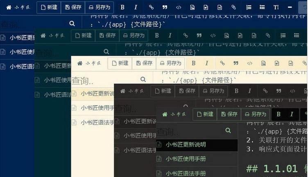The height and width of the screenshot is (177, 308).
Task: Click 另存为 in dark gray window toolbar
Action: [213, 91]
